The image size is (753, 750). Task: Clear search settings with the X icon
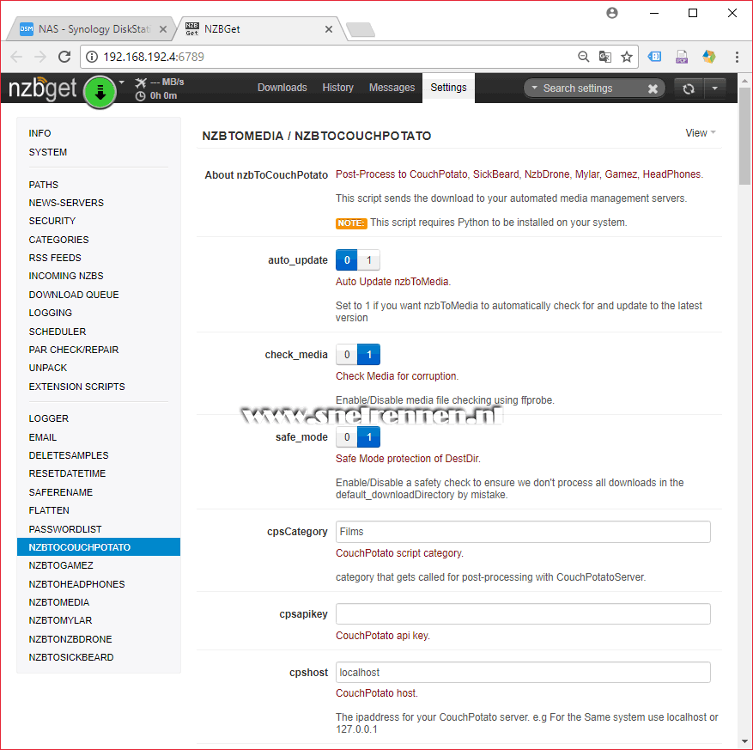click(653, 88)
